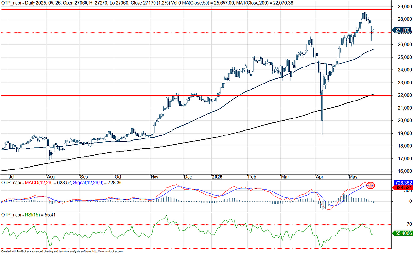Click the May month label on time axis

[x=353, y=177]
